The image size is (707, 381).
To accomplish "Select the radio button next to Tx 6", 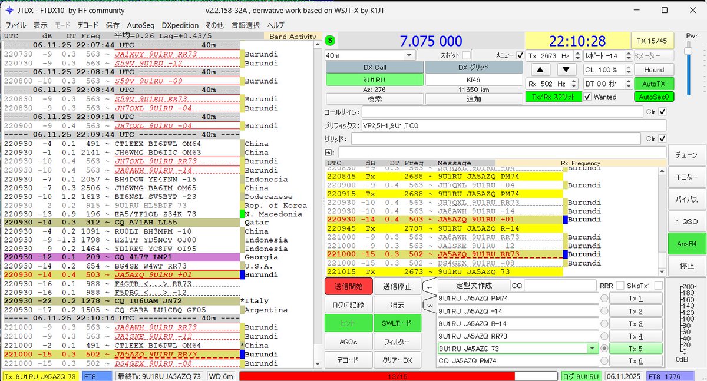I will click(604, 360).
